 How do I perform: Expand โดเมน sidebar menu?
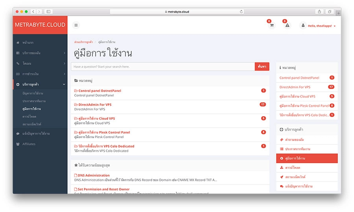coord(40,63)
